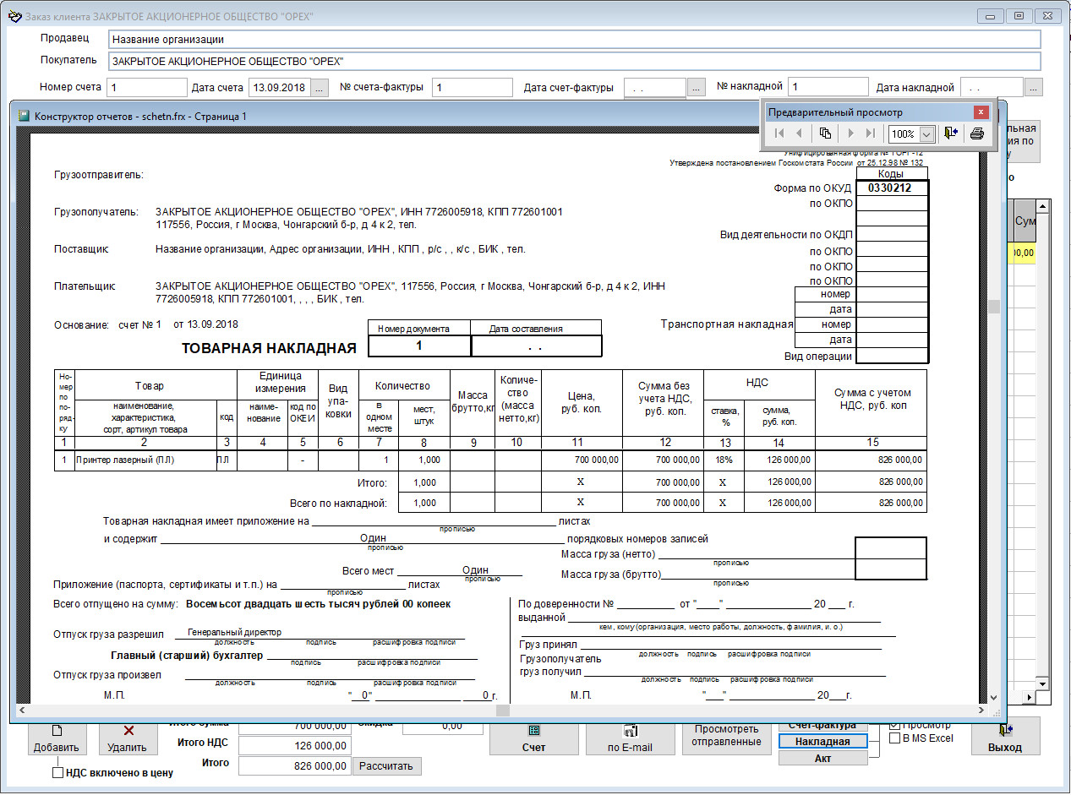Click the Рассчитать button
1071x795 pixels.
click(x=386, y=765)
